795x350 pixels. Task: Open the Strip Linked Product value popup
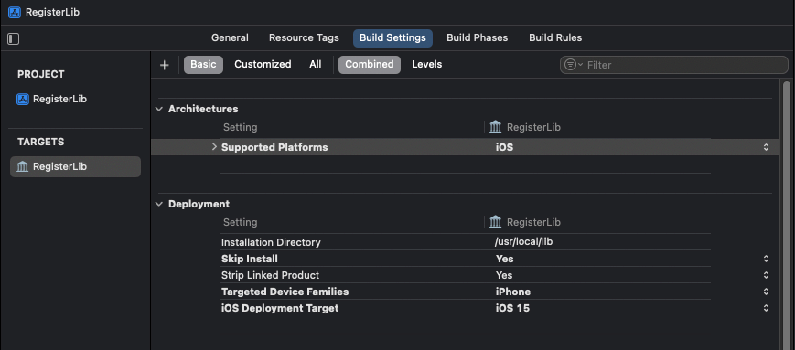point(766,276)
